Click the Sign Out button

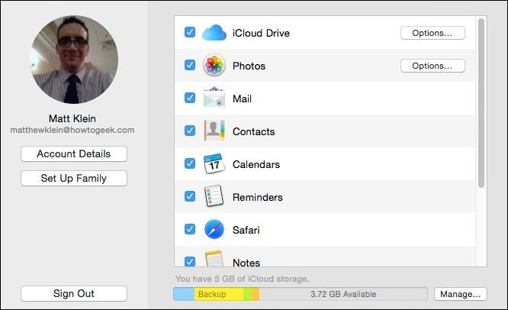[x=74, y=293]
